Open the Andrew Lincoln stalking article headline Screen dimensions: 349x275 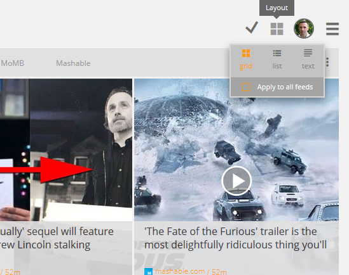[57, 238]
